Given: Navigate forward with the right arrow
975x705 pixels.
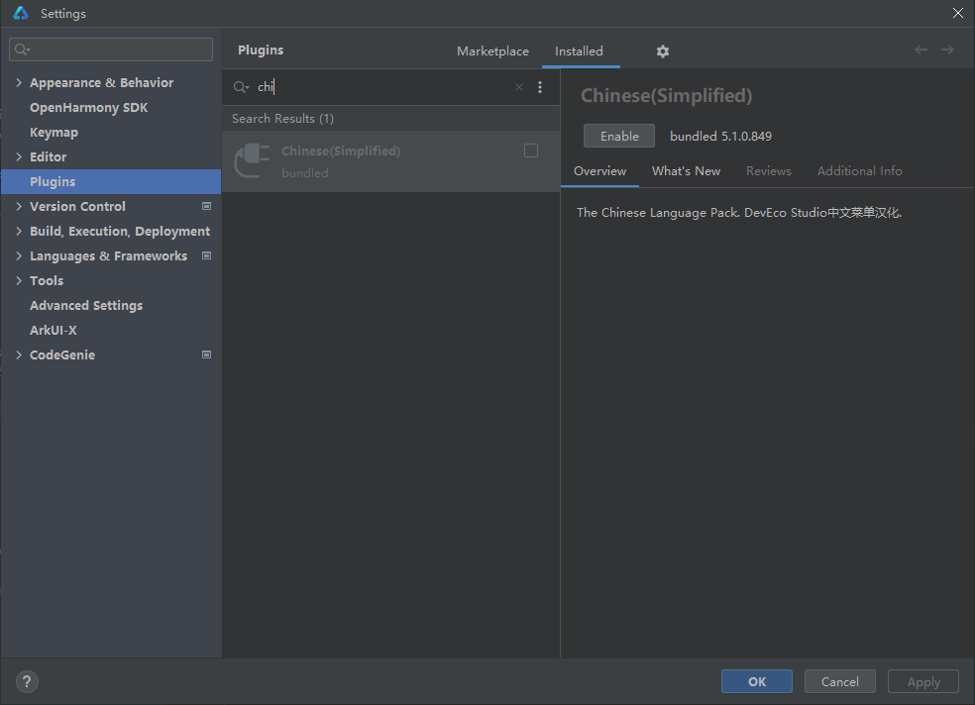Looking at the screenshot, I should pyautogui.click(x=947, y=50).
